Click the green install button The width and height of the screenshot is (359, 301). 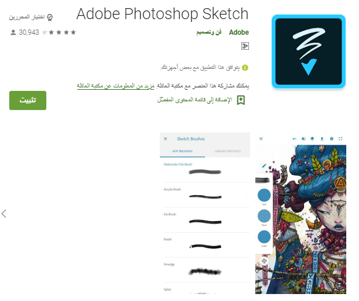click(x=28, y=101)
